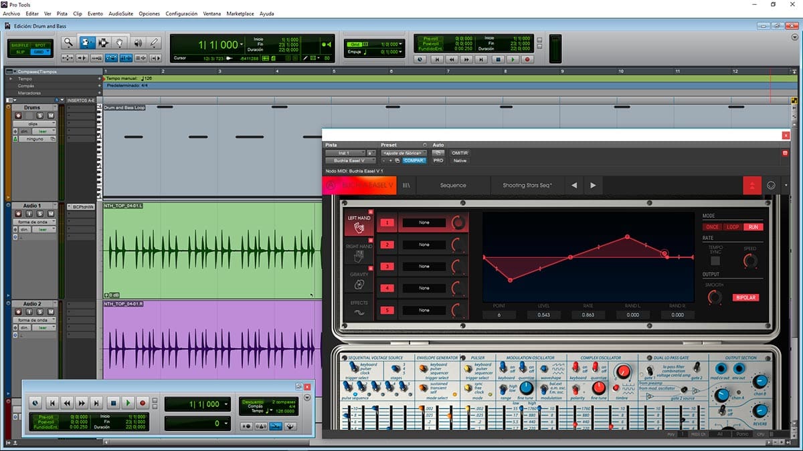Open the Right Hand modulation section
The width and height of the screenshot is (803, 451).
359,252
